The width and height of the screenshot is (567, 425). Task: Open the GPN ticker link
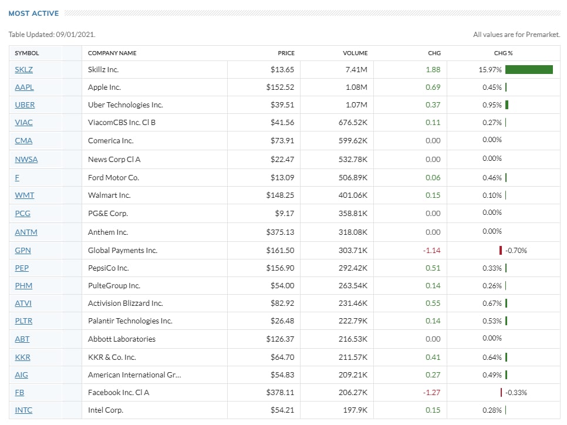tap(23, 250)
